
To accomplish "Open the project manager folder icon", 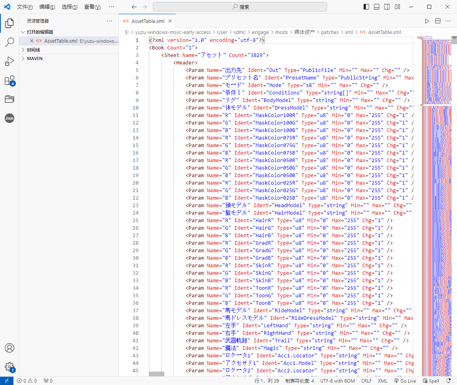I will (x=10, y=99).
